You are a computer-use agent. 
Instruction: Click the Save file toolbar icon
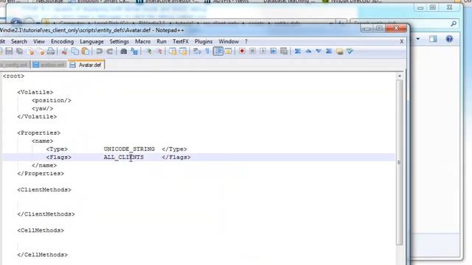click(9, 51)
